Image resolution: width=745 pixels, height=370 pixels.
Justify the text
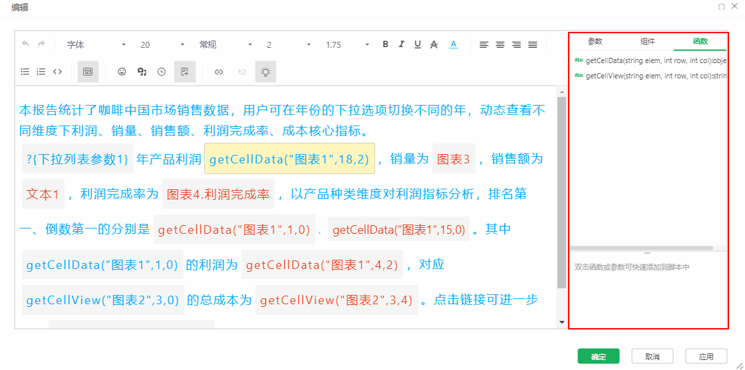[533, 45]
